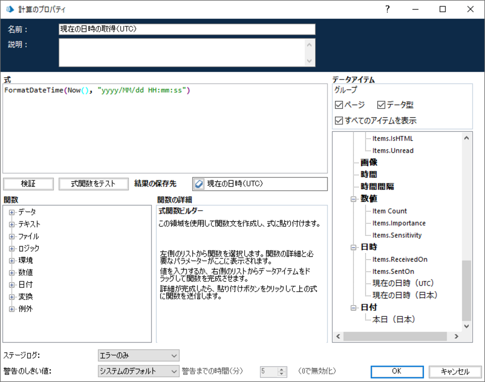Image resolution: width=485 pixels, height=382 pixels.
Task: Toggle the ページ checkbox
Action: coord(339,105)
